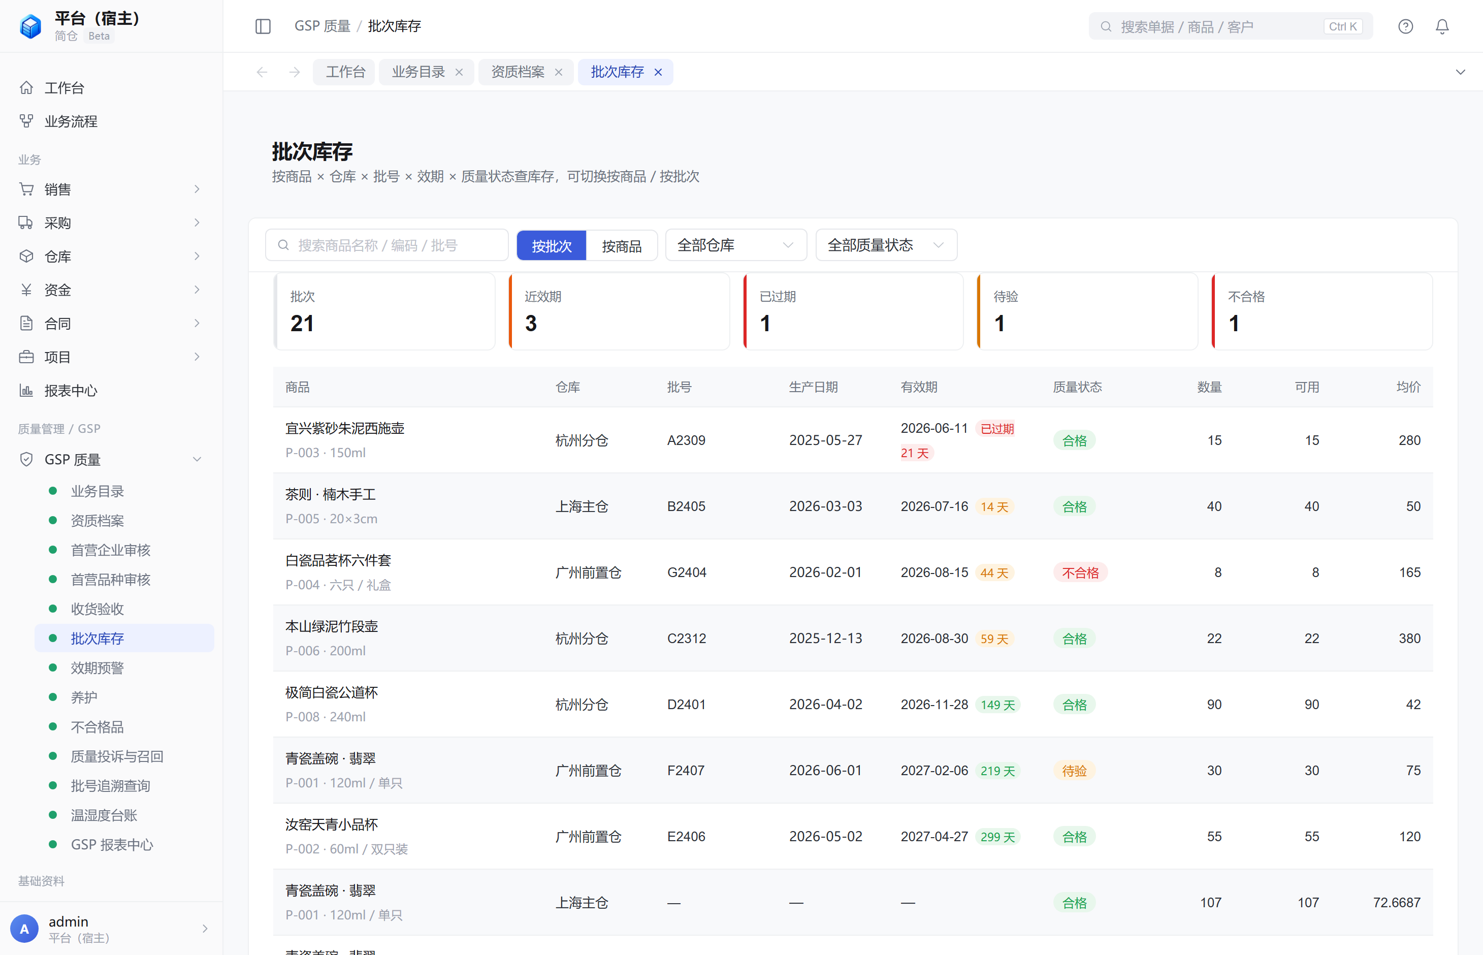The width and height of the screenshot is (1483, 955).
Task: Open the help question-mark icon
Action: [x=1405, y=26]
